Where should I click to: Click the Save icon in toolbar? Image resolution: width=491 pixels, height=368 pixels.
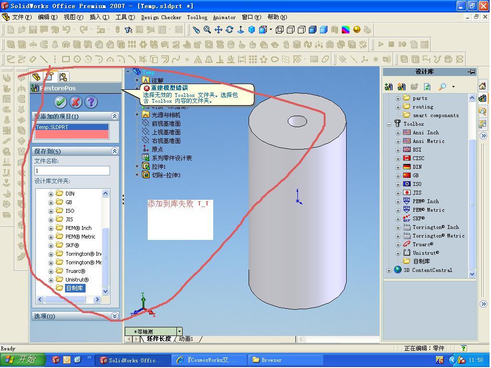point(33,30)
